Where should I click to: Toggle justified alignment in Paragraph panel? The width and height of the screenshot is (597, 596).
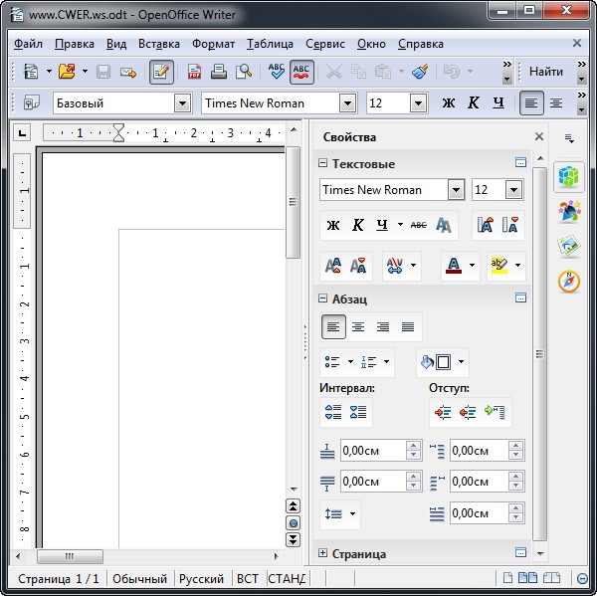click(x=407, y=326)
